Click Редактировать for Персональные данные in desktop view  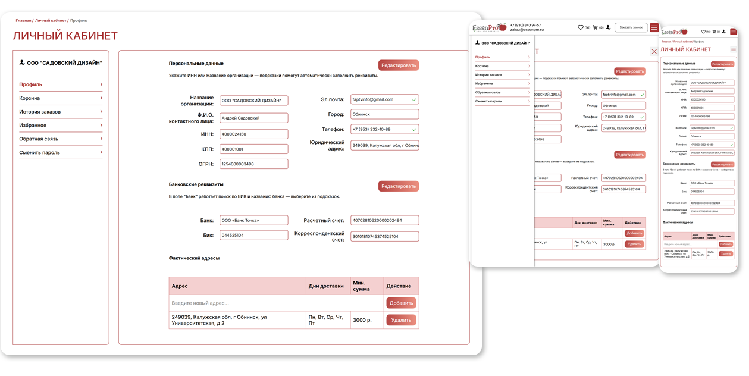click(x=399, y=65)
